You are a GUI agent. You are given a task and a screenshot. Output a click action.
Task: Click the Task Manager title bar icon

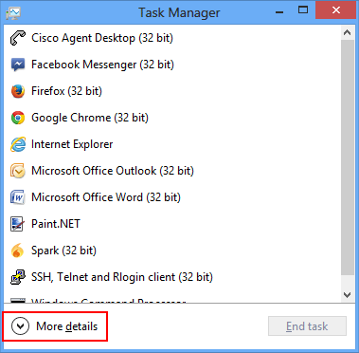coord(13,12)
